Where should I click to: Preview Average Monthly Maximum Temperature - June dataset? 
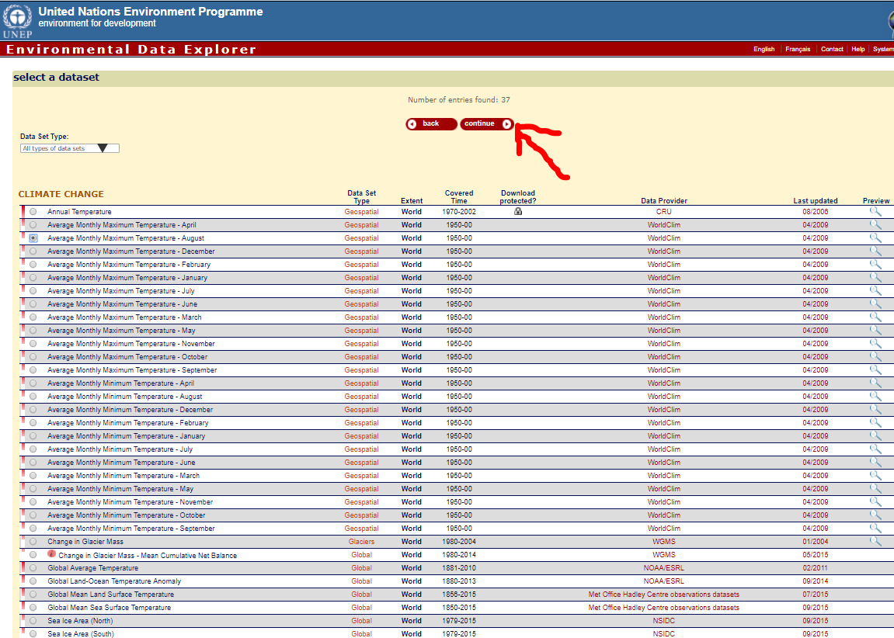[875, 303]
